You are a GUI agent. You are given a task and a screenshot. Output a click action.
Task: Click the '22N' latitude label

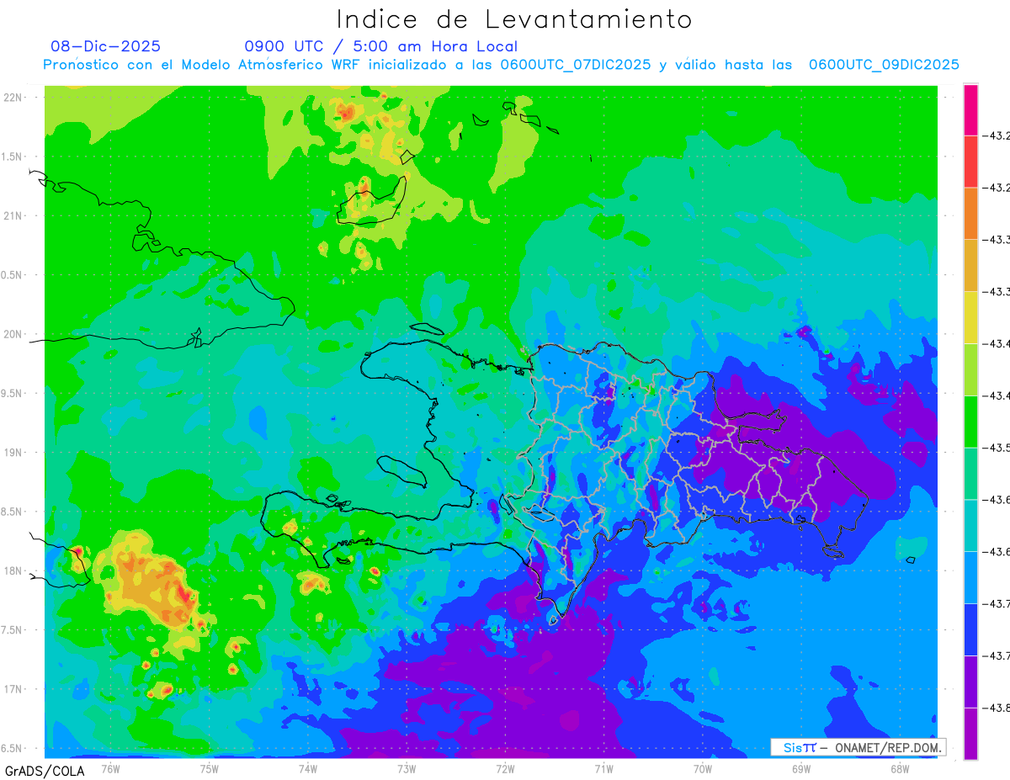coord(13,98)
